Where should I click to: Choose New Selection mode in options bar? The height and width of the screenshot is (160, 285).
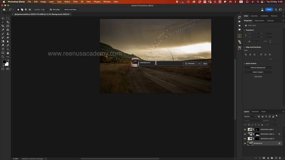coord(18,9)
